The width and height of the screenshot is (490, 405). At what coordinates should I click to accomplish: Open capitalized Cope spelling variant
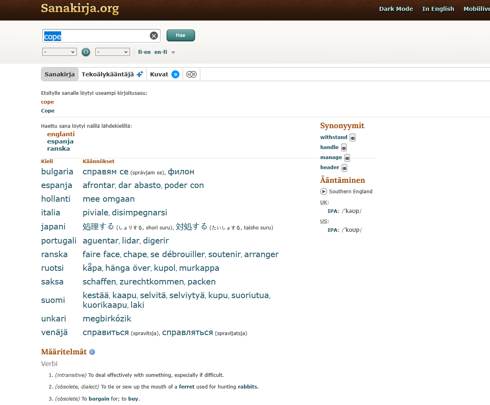[48, 111]
